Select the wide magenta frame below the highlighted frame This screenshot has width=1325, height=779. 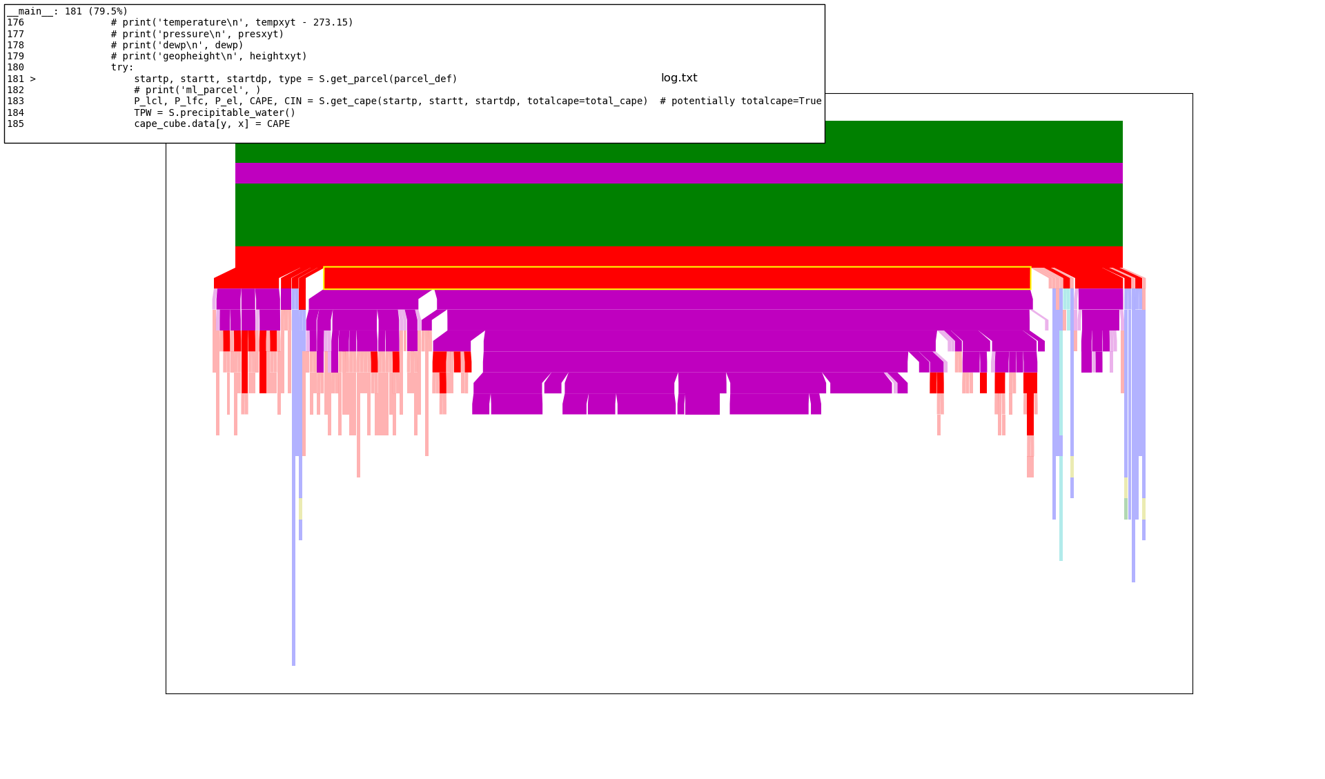click(732, 299)
